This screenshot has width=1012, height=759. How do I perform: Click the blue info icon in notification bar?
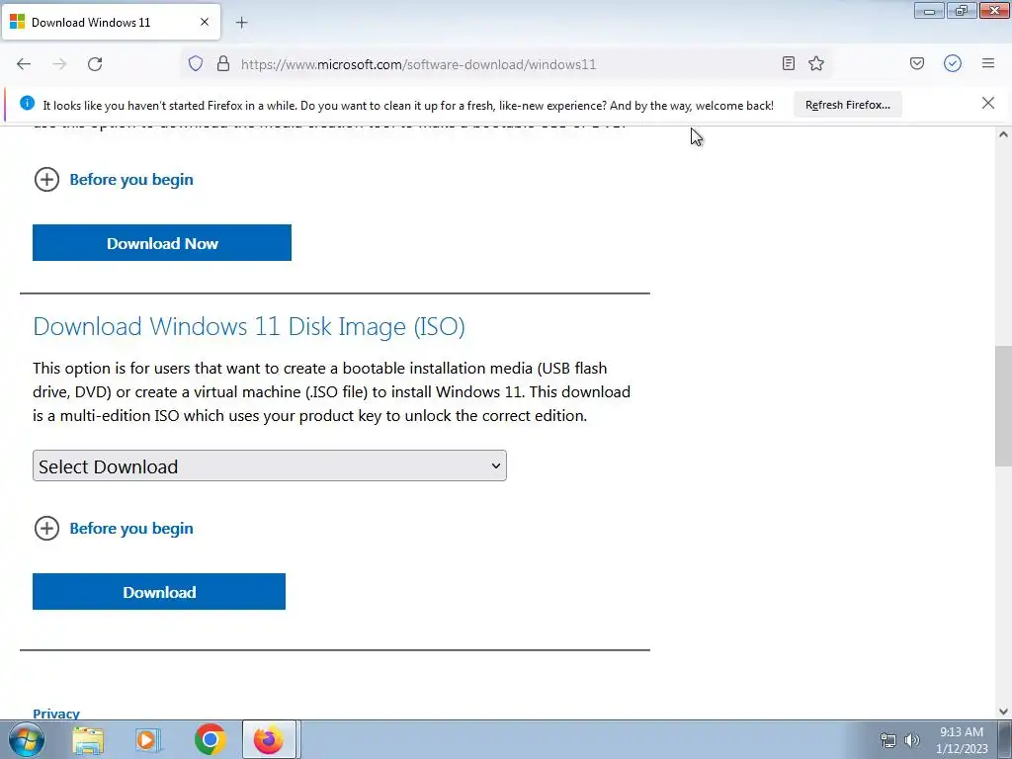pyautogui.click(x=27, y=103)
